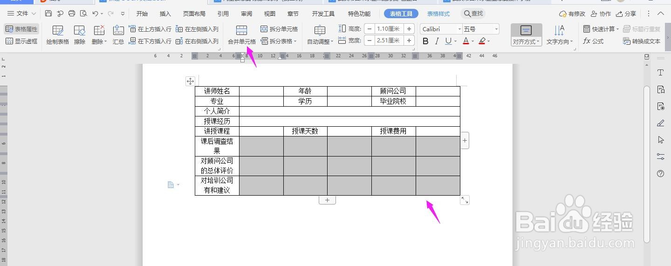Open the 视图 ribbon tab
Image resolution: width=671 pixels, height=266 pixels.
click(x=270, y=14)
